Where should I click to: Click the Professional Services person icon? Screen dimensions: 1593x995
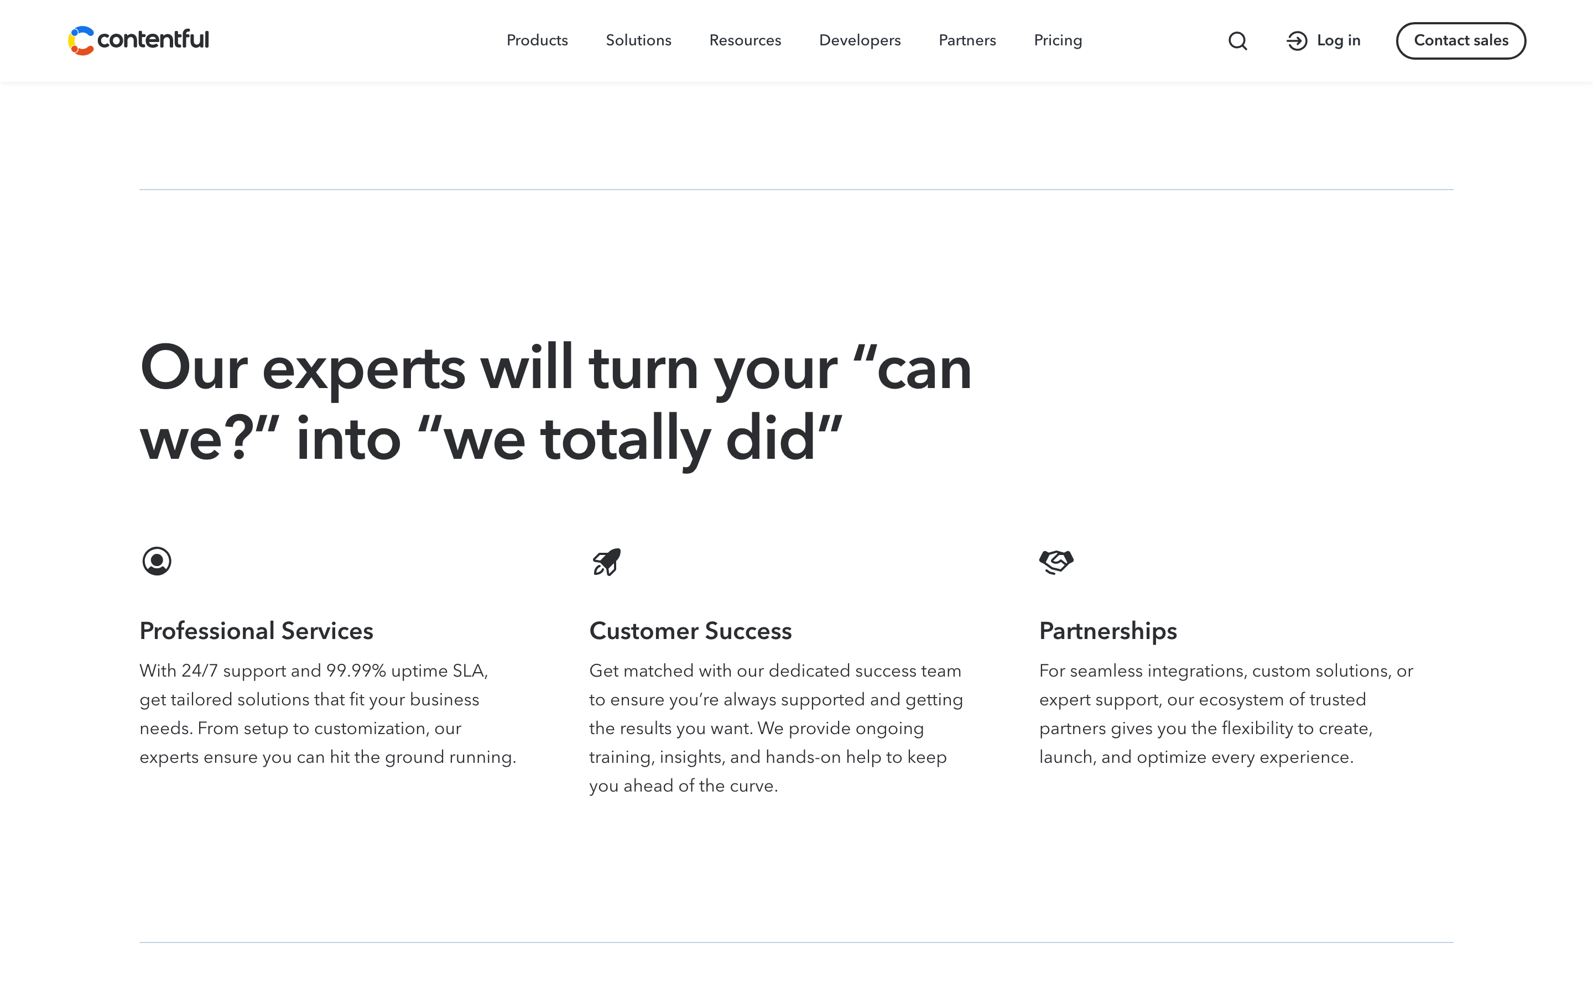click(157, 561)
